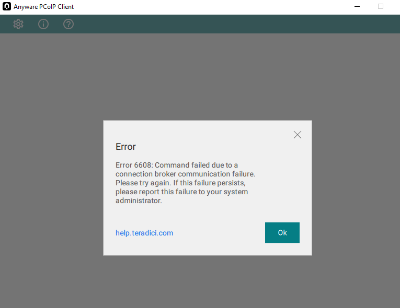The width and height of the screenshot is (400, 308).
Task: Click the "Error" dialog heading
Action: (x=126, y=147)
